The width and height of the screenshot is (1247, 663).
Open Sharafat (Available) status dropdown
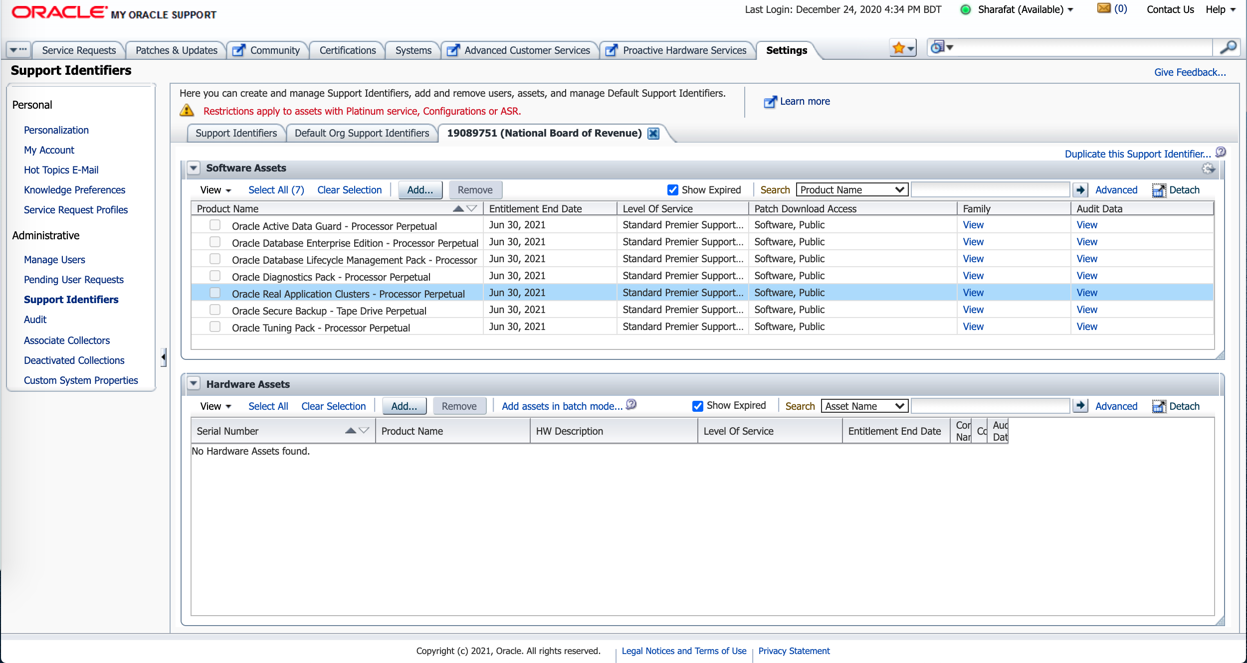pos(1026,9)
